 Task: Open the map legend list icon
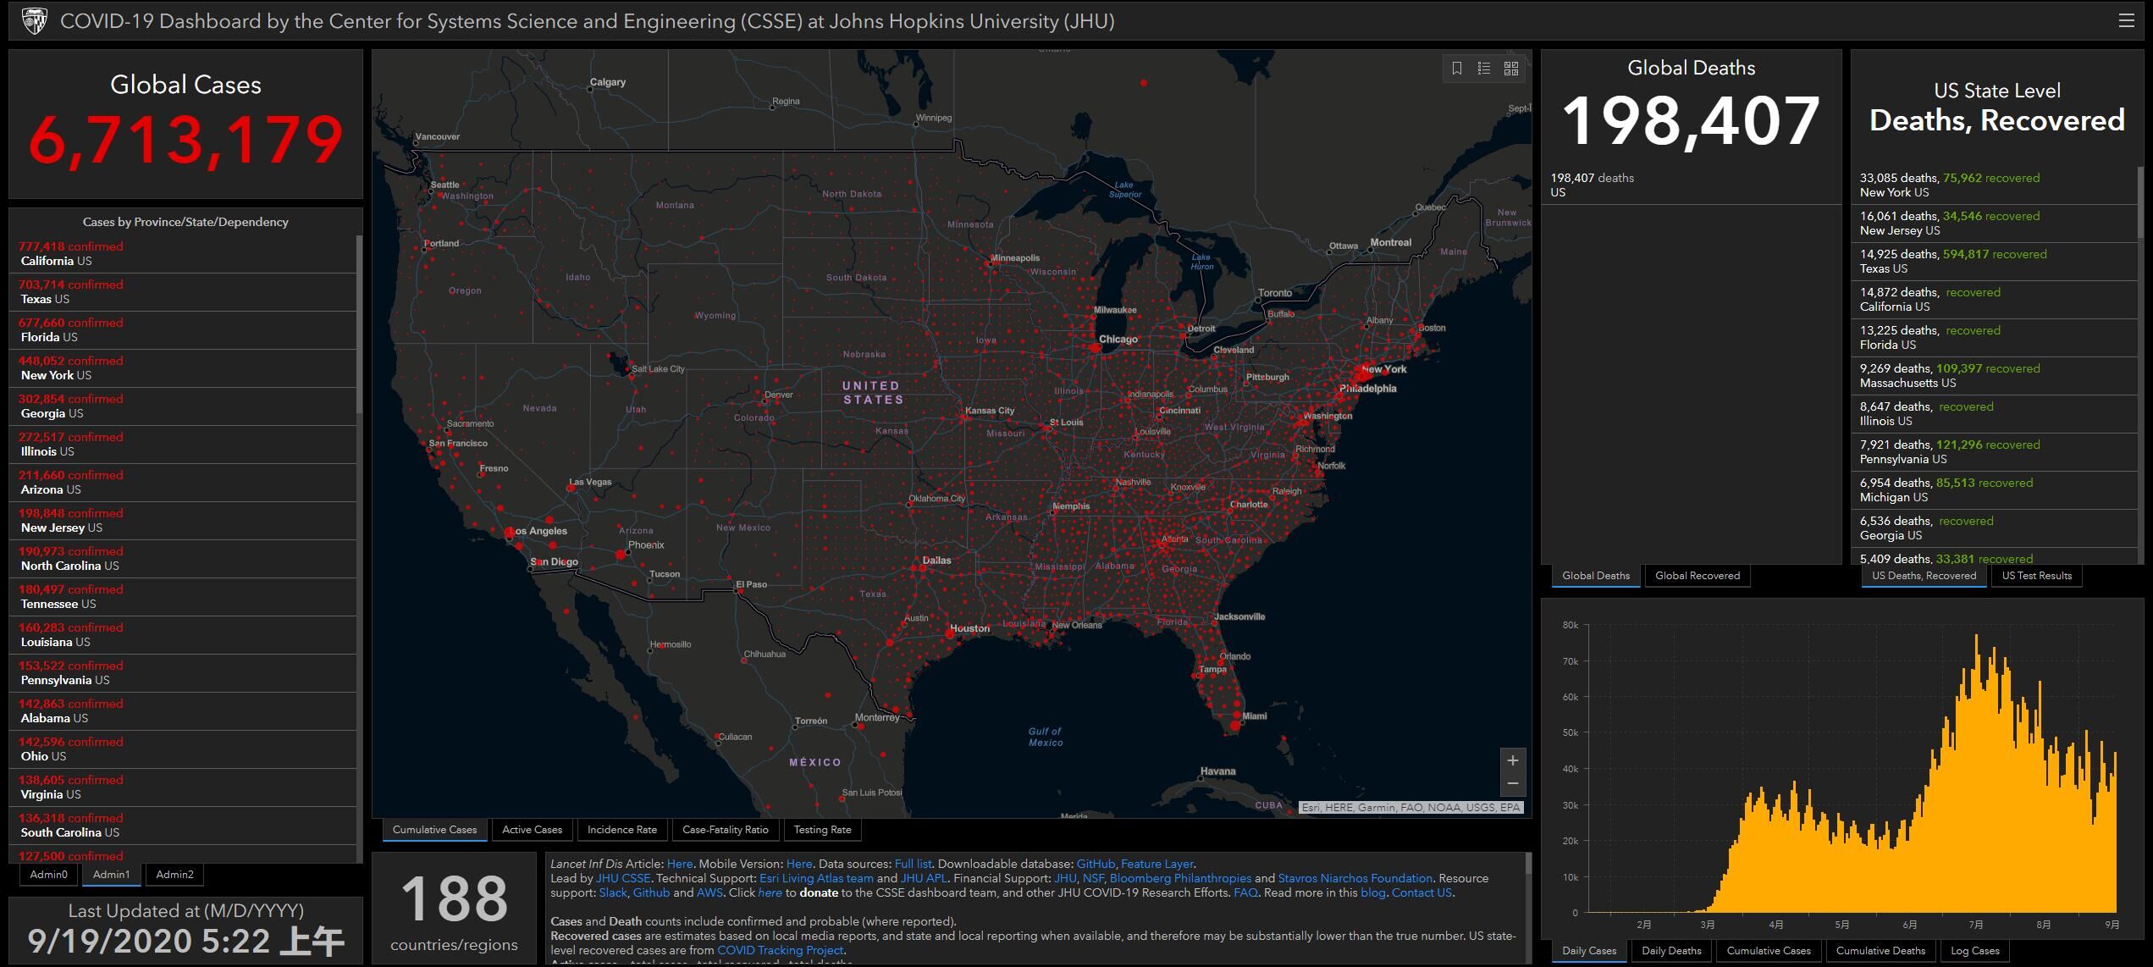point(1483,69)
